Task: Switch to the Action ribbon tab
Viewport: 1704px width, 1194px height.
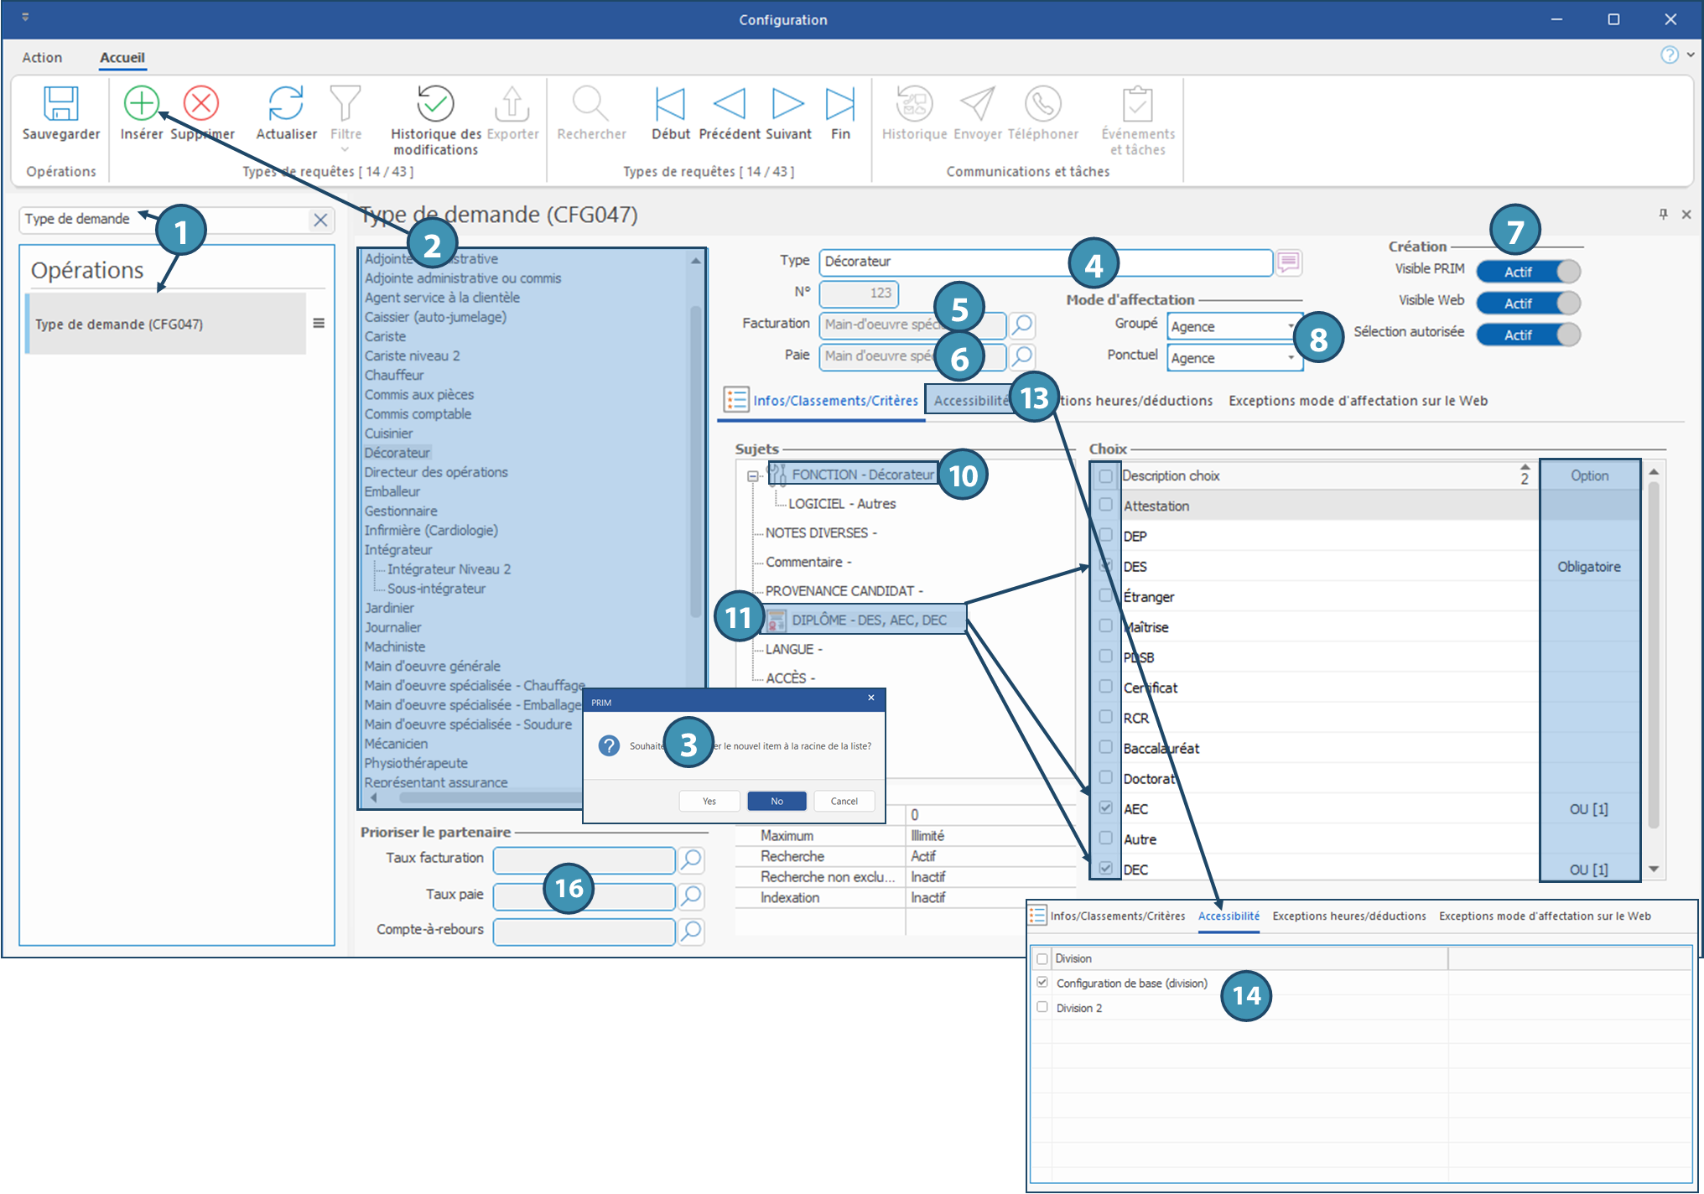Action: [x=42, y=57]
